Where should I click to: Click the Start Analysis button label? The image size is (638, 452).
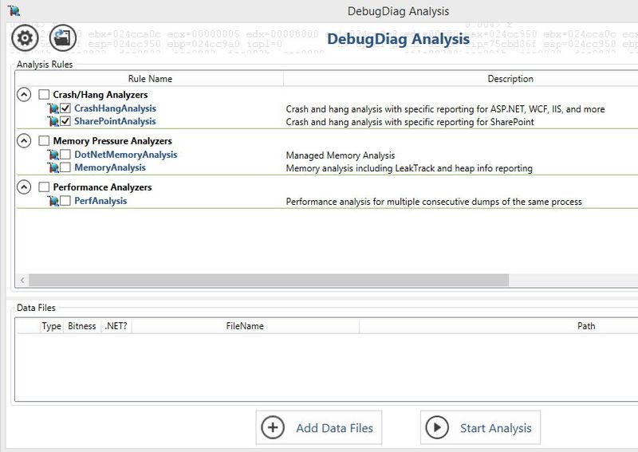coord(495,428)
